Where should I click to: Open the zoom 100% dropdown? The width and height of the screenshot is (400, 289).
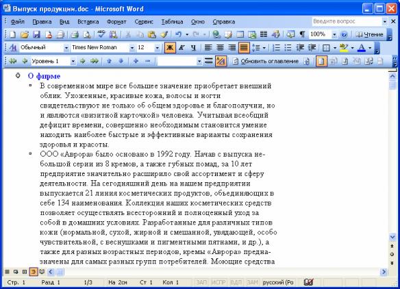334,34
